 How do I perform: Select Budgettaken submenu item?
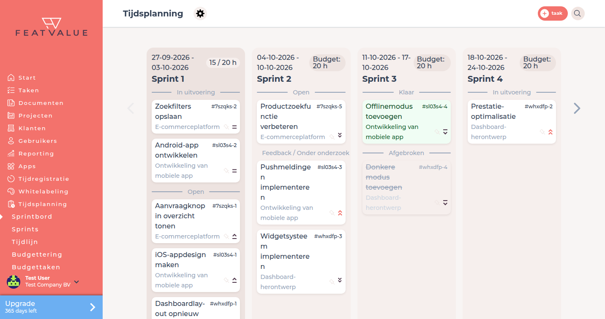pyautogui.click(x=36, y=267)
